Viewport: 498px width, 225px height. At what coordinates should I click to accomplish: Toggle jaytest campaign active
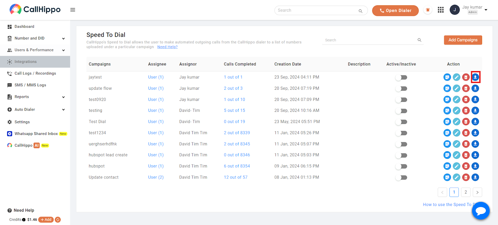[401, 77]
